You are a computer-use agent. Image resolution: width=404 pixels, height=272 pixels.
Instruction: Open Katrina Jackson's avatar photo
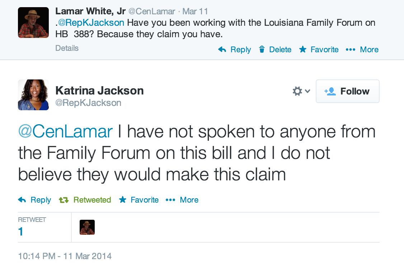[x=33, y=94]
